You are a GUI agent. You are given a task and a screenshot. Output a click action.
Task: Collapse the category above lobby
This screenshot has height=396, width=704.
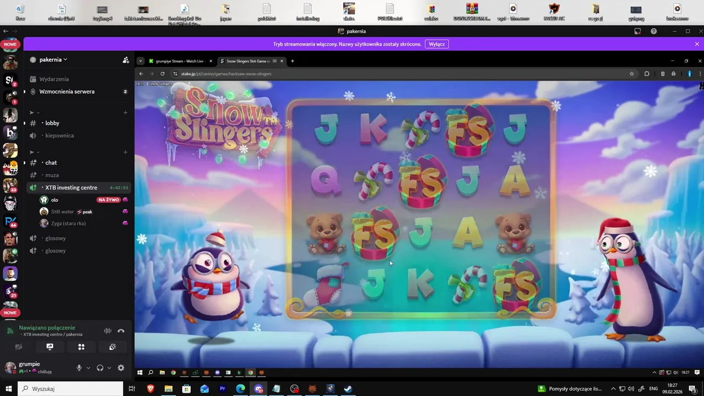[x=35, y=113]
